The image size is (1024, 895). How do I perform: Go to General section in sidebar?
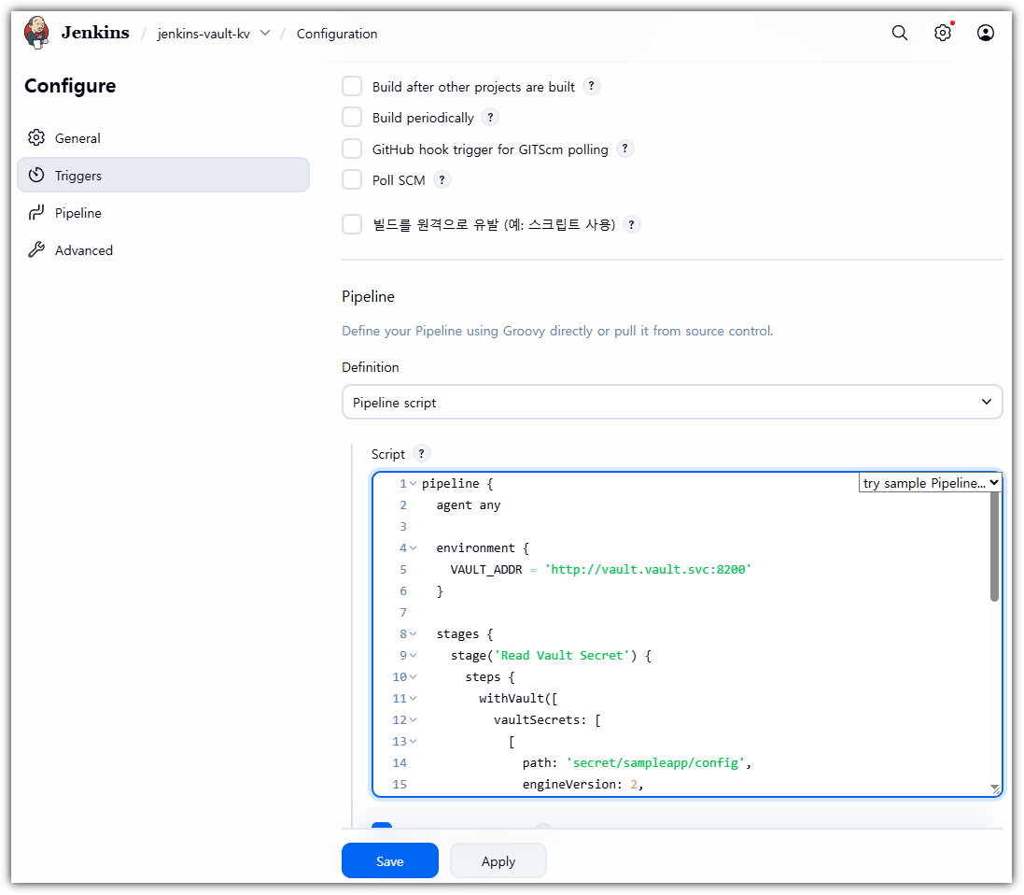pos(163,138)
